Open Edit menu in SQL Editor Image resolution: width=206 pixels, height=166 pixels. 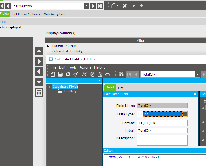point(62,67)
